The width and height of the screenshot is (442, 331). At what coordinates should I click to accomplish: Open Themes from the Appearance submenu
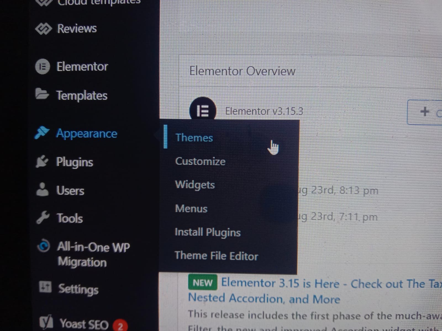click(194, 138)
